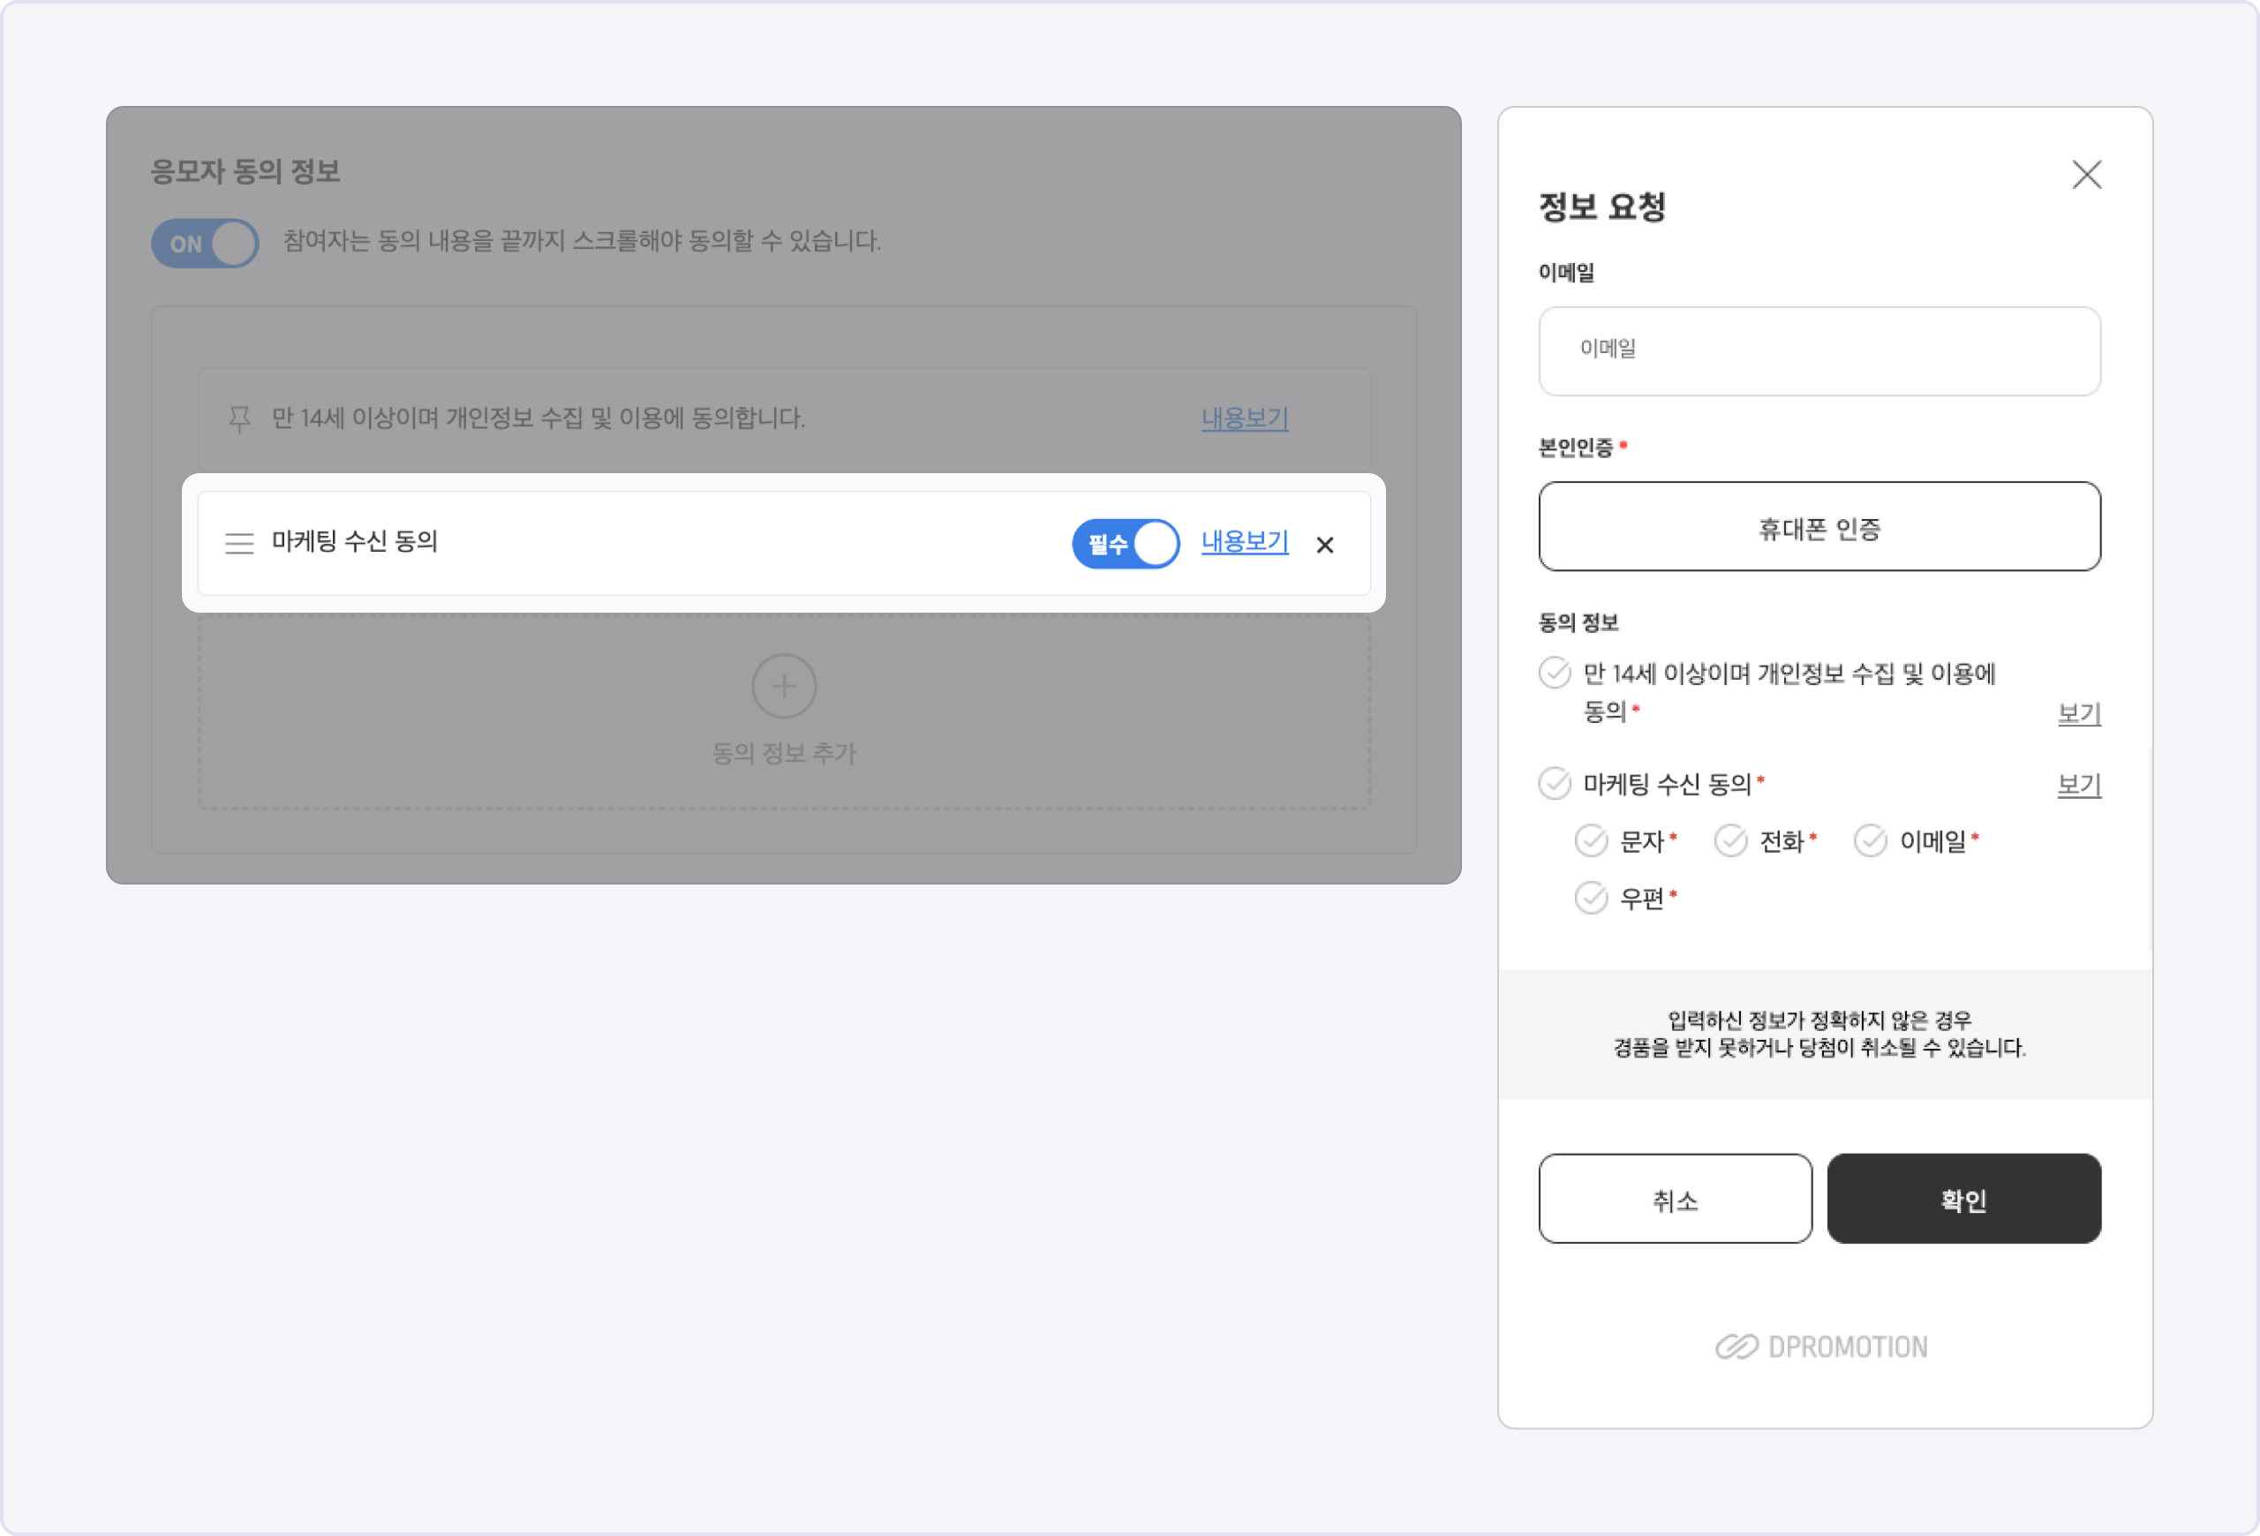Click the DPROMOTION logo
This screenshot has width=2260, height=1536.
(x=1820, y=1346)
